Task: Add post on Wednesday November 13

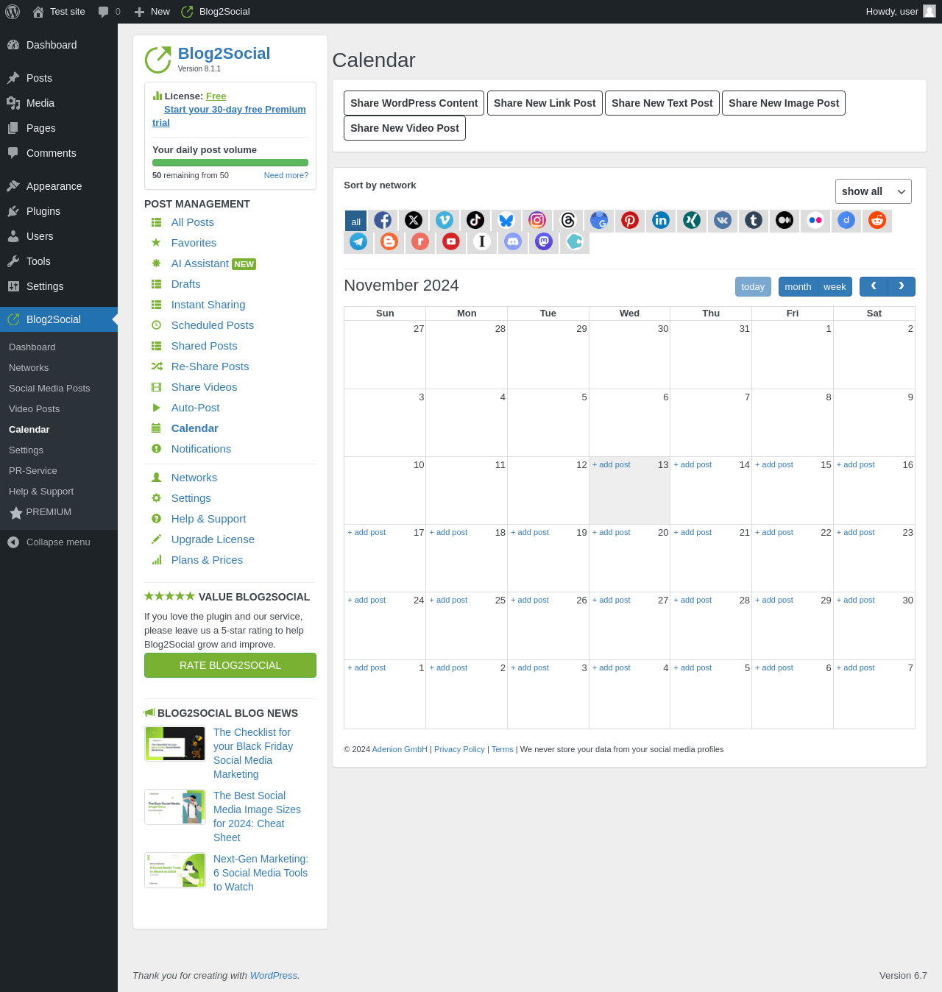Action: coord(612,465)
